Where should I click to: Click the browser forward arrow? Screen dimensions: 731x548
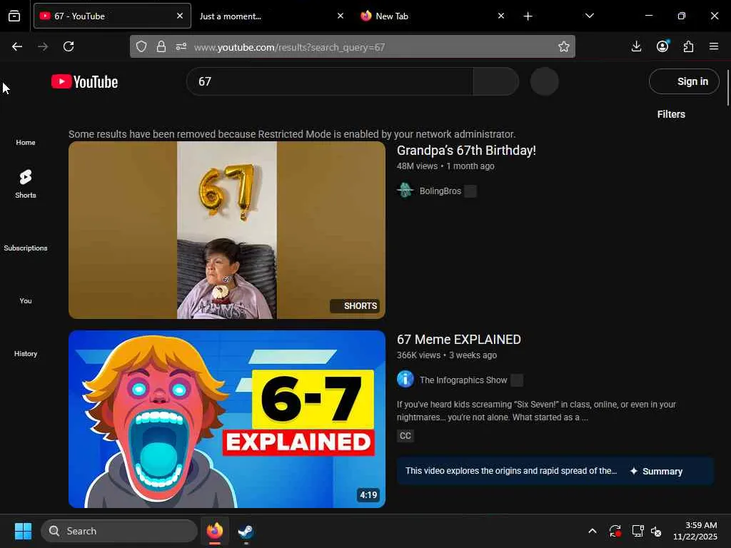coord(43,46)
